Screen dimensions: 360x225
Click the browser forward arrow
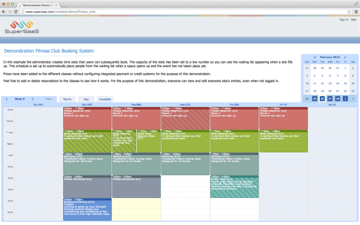[x=10, y=12]
